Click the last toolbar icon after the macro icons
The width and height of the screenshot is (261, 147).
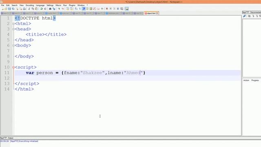pyautogui.click(x=127, y=9)
